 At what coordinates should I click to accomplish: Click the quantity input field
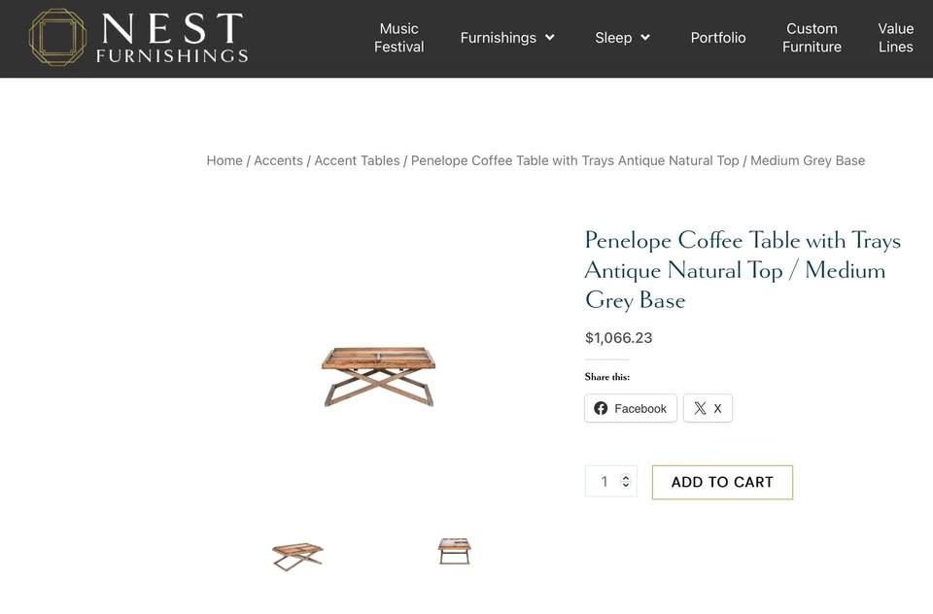603,482
